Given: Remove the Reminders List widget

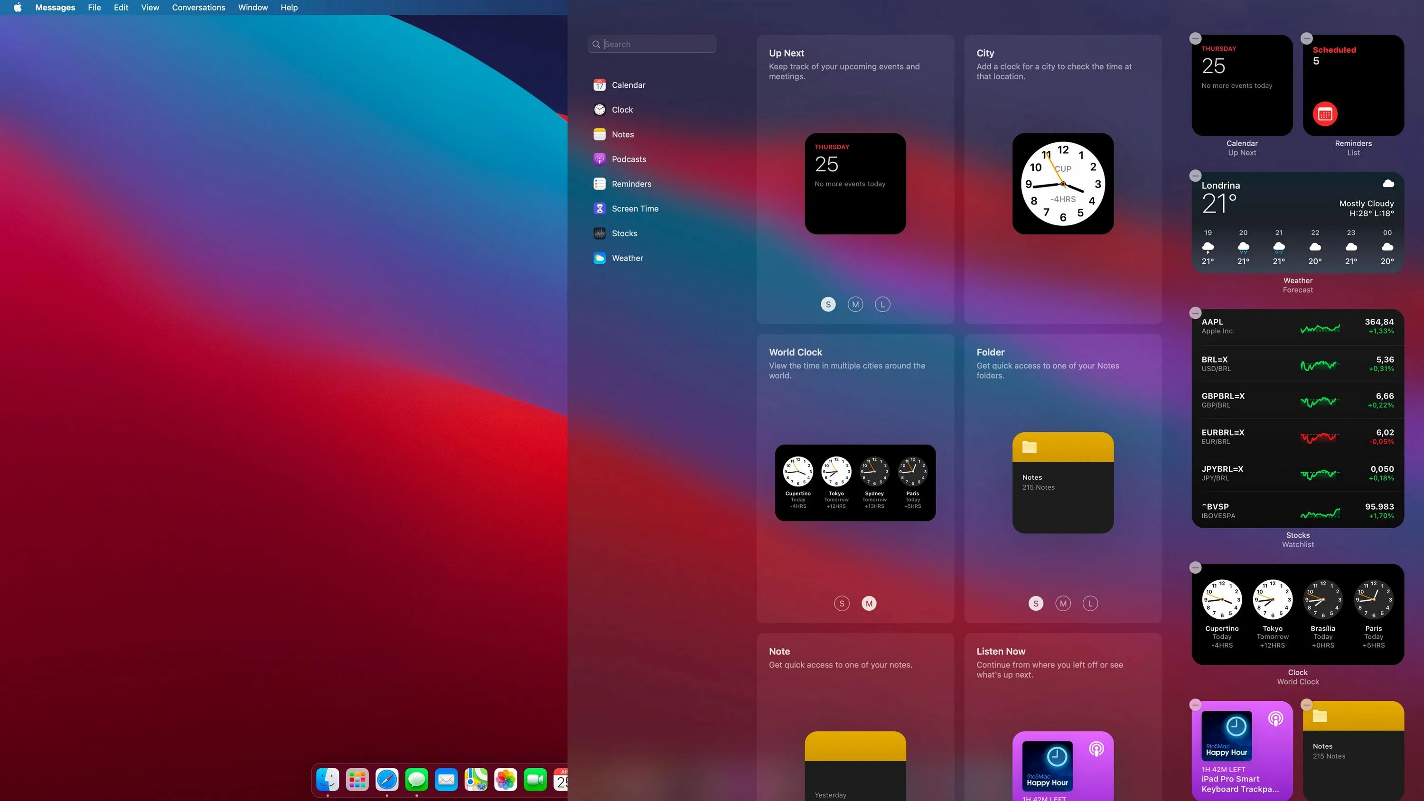Looking at the screenshot, I should (1306, 39).
